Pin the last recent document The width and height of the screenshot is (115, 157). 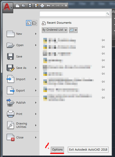coord(103,97)
